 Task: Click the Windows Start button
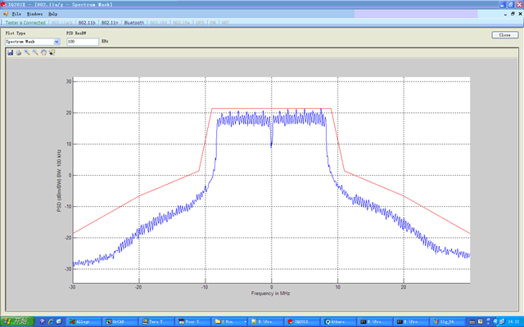coord(17,321)
